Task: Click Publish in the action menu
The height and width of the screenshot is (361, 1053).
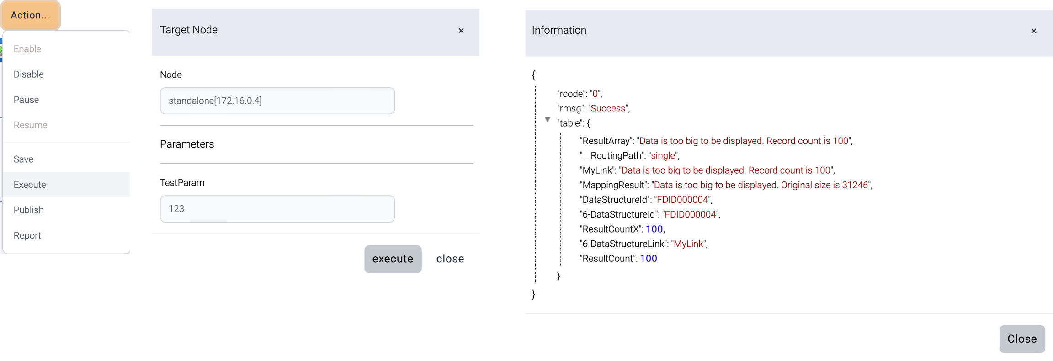Action: point(28,210)
